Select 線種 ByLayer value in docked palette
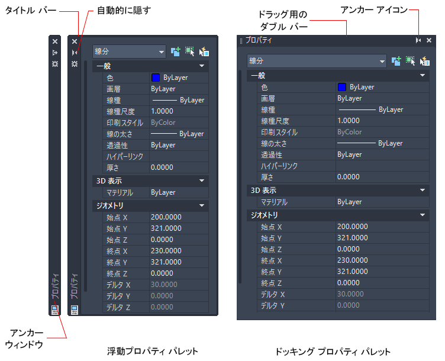This screenshot has width=445, height=361. 382,109
